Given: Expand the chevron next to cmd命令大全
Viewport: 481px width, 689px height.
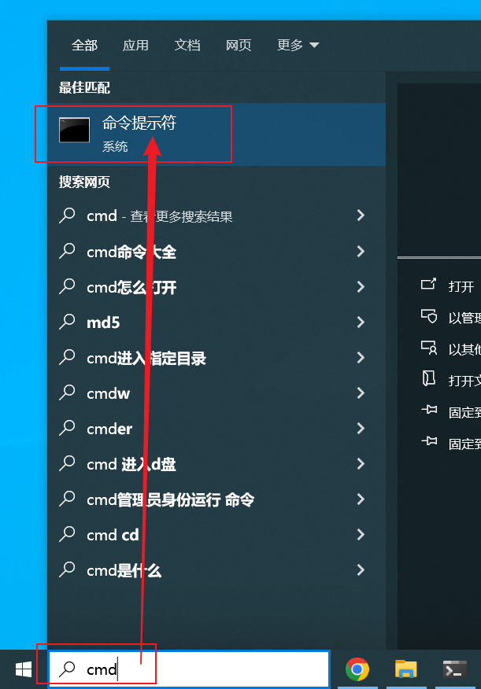Looking at the screenshot, I should (x=361, y=252).
